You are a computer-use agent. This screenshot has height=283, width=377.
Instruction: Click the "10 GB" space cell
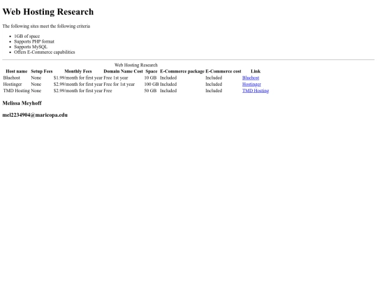pos(150,78)
